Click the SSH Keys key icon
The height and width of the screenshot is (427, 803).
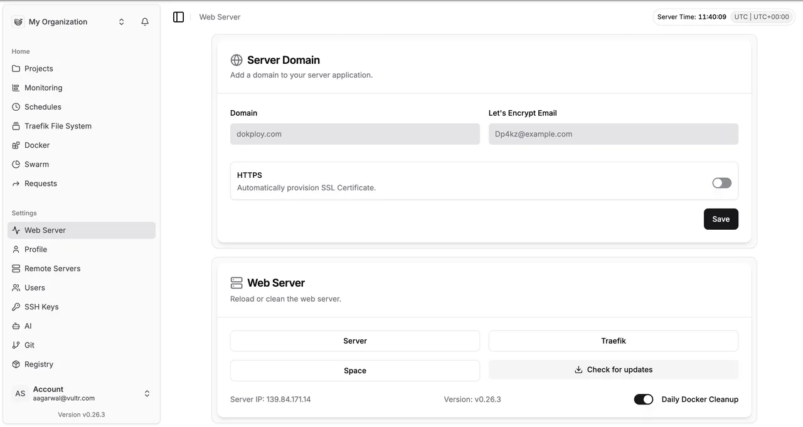click(x=16, y=307)
